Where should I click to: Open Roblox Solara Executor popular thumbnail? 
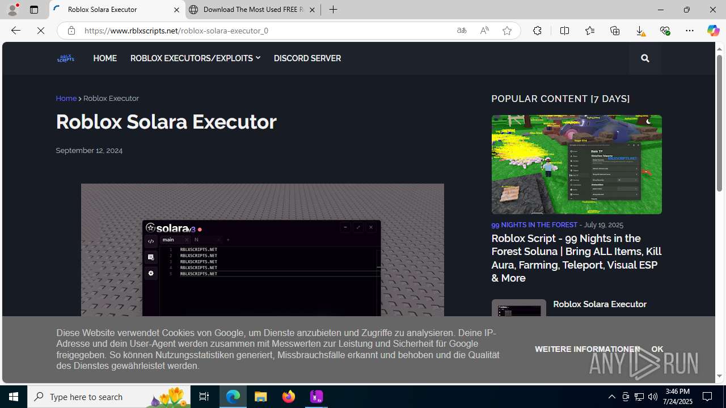tap(518, 308)
